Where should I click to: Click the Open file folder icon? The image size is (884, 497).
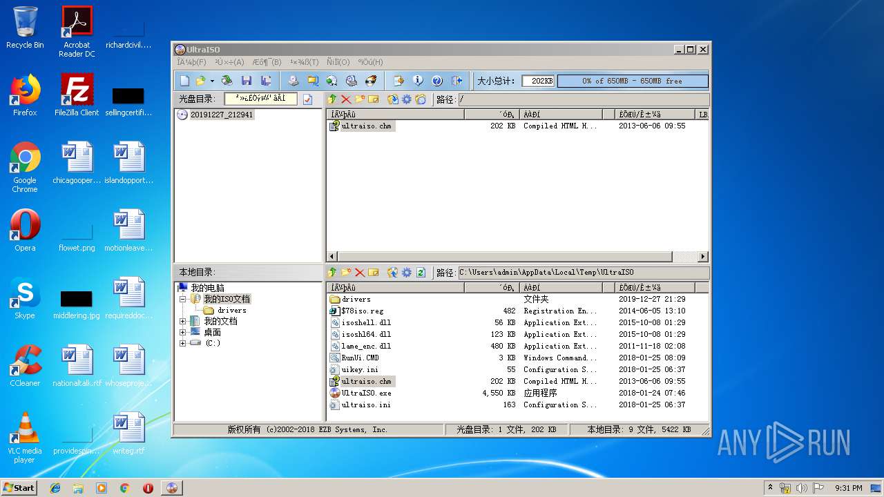(x=200, y=81)
